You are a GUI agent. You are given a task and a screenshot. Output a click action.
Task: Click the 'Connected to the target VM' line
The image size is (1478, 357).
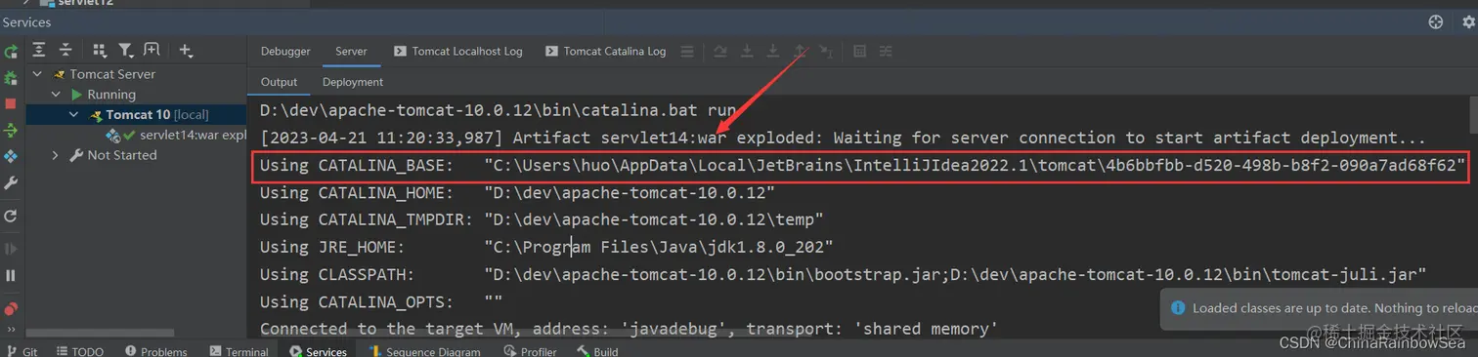629,329
